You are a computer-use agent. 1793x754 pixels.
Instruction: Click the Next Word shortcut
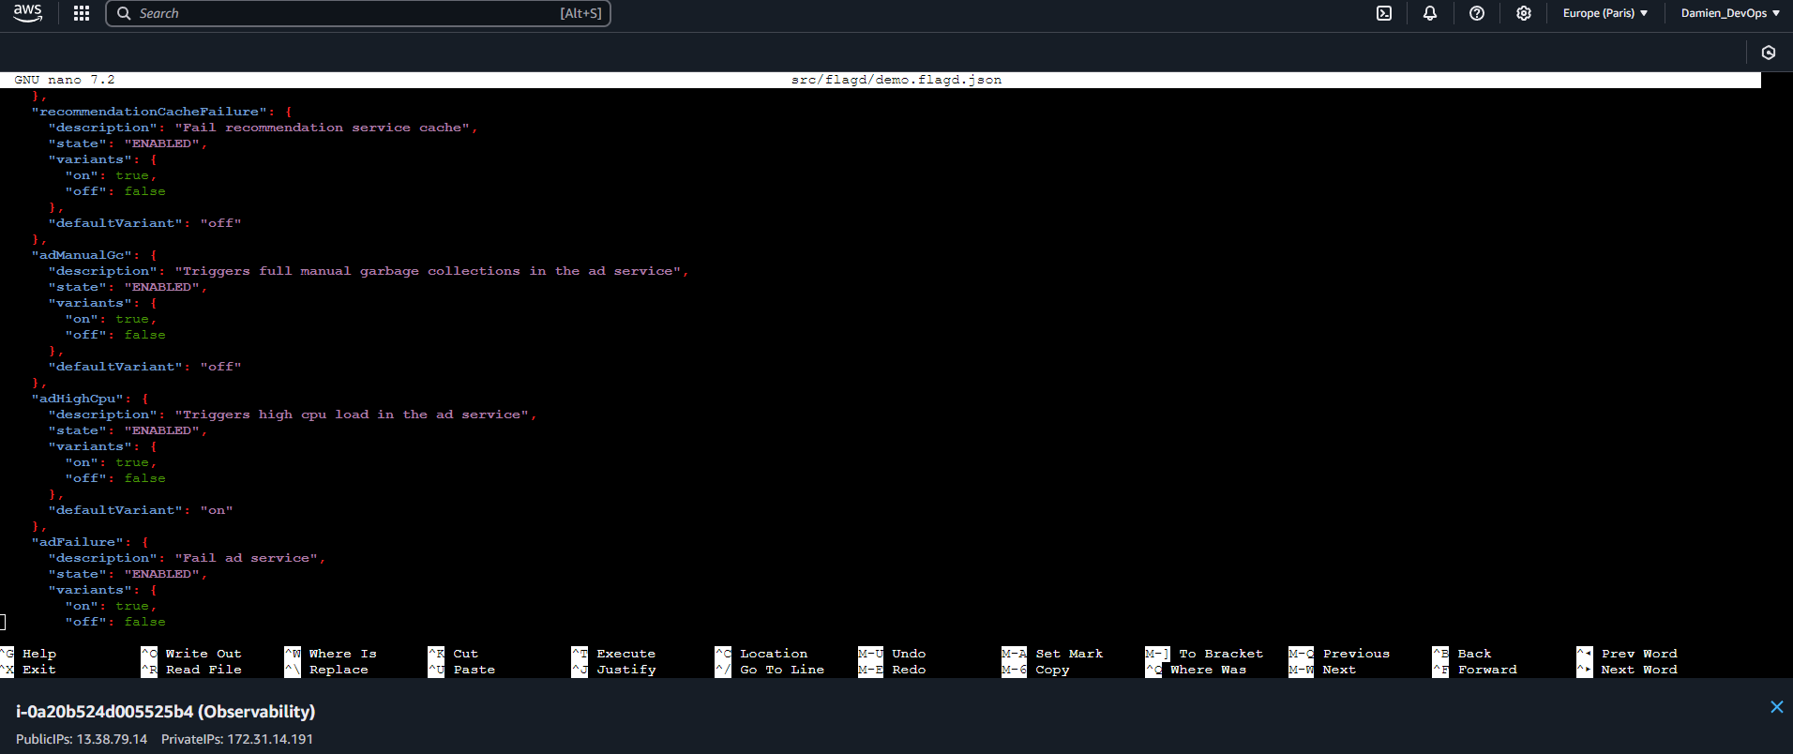(1628, 670)
